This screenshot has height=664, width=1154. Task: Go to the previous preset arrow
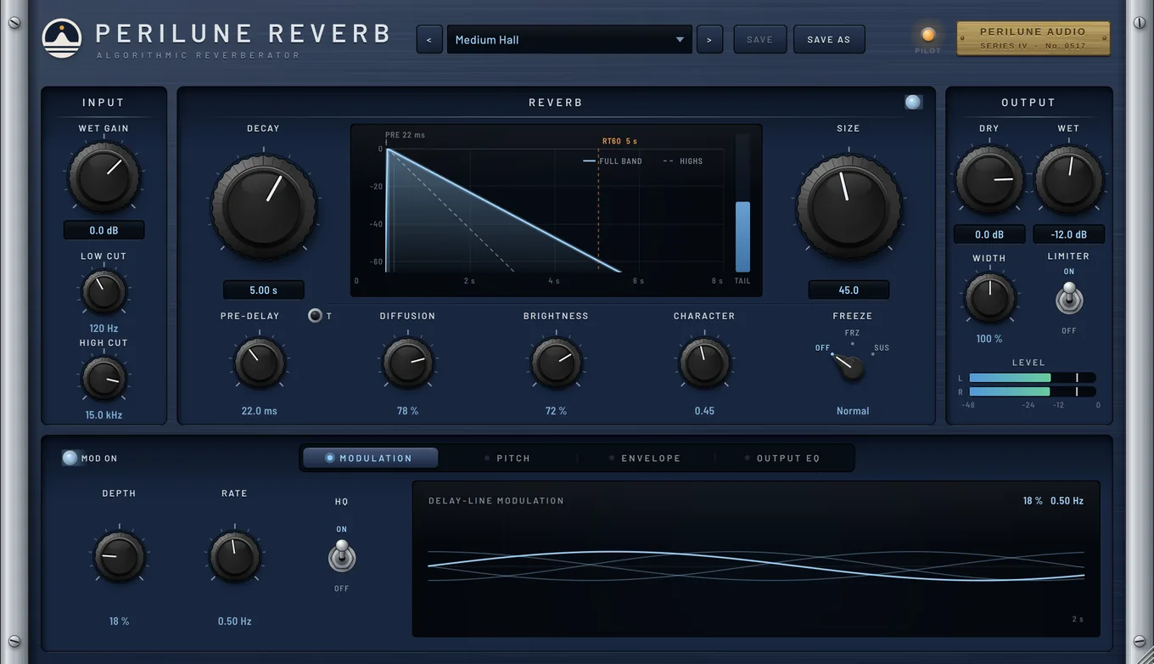(429, 39)
